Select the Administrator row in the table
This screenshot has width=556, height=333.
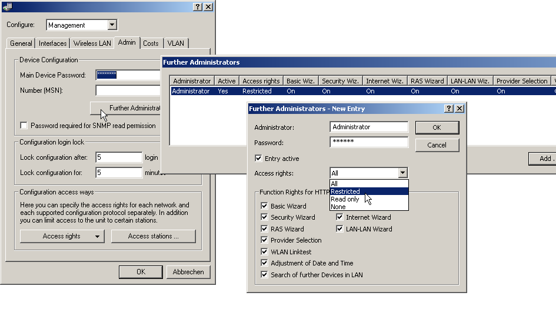pyautogui.click(x=191, y=91)
